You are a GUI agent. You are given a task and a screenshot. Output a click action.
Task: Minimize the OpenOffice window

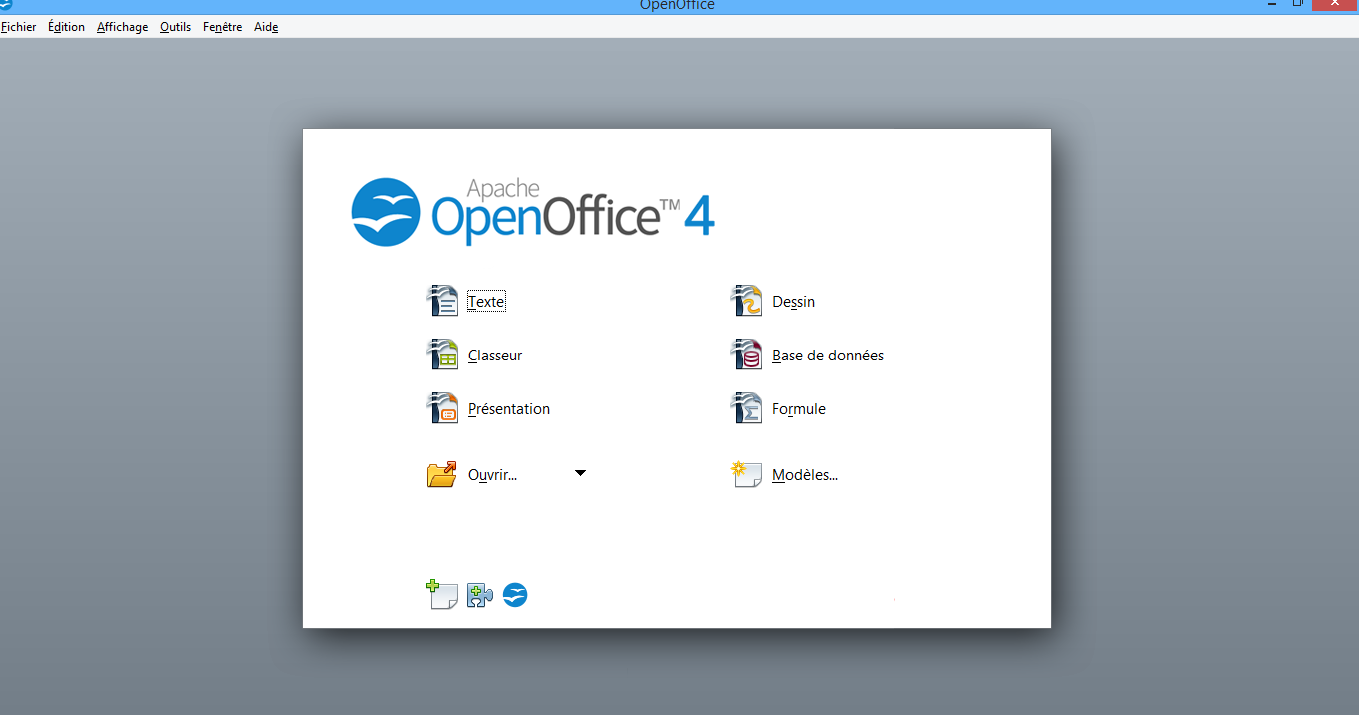tap(1271, 4)
